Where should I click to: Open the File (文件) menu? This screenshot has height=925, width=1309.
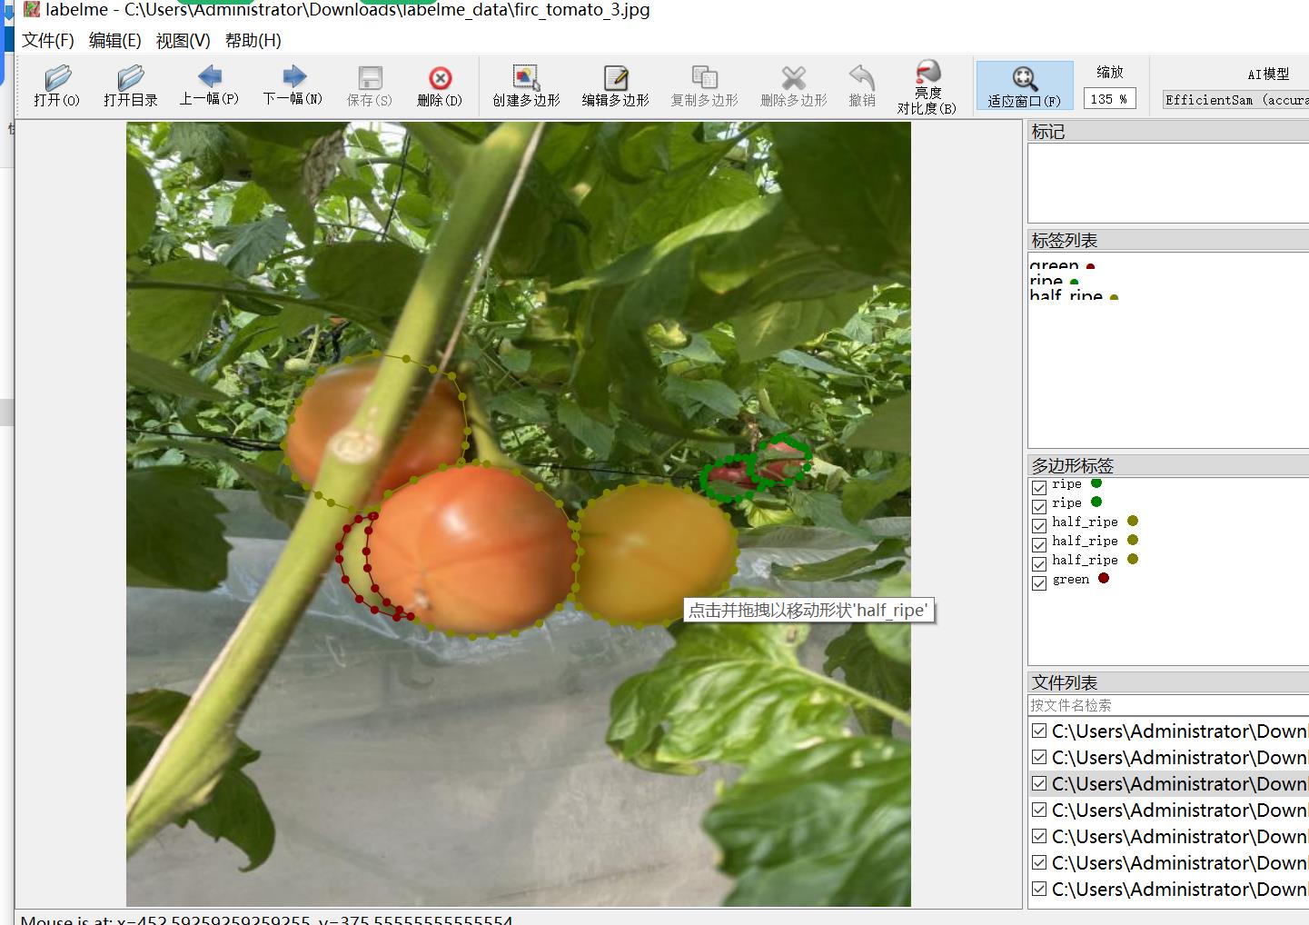(x=48, y=41)
